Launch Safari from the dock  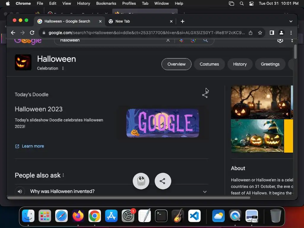tap(61, 216)
